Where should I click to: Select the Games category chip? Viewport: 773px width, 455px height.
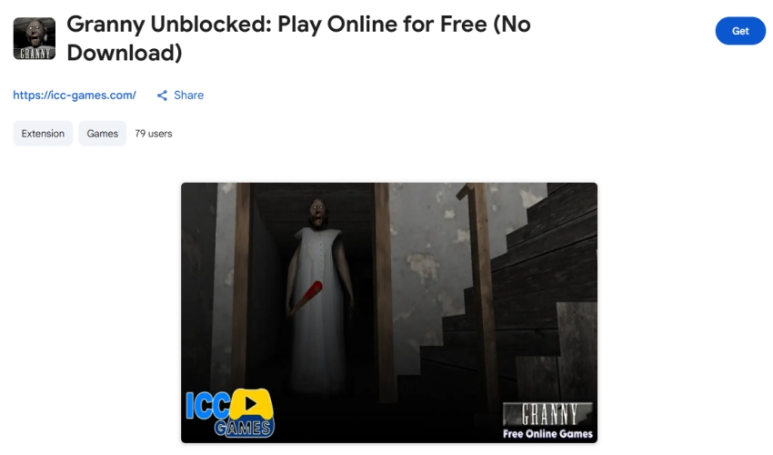coord(103,134)
